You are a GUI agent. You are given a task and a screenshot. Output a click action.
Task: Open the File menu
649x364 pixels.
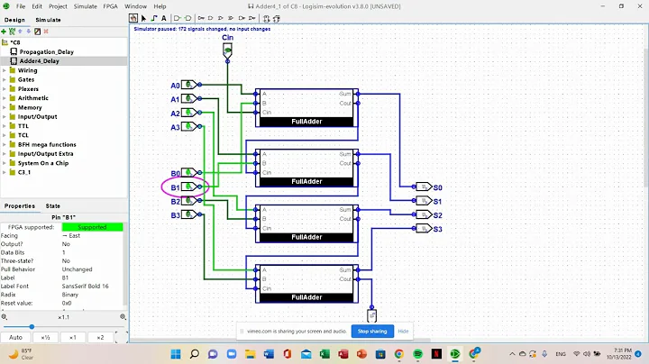(20, 6)
